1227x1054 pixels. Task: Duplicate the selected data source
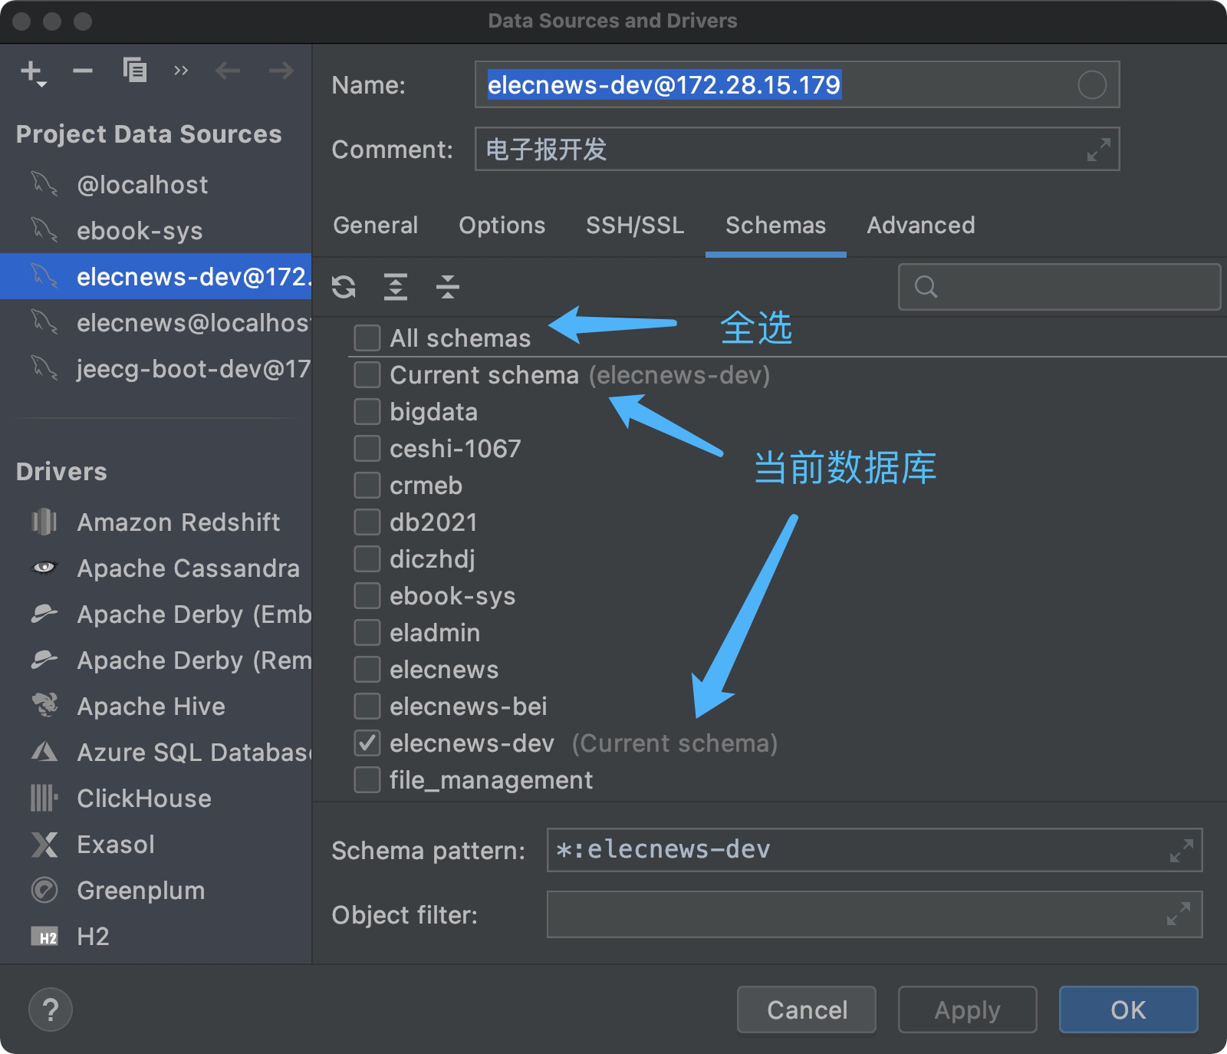tap(134, 71)
